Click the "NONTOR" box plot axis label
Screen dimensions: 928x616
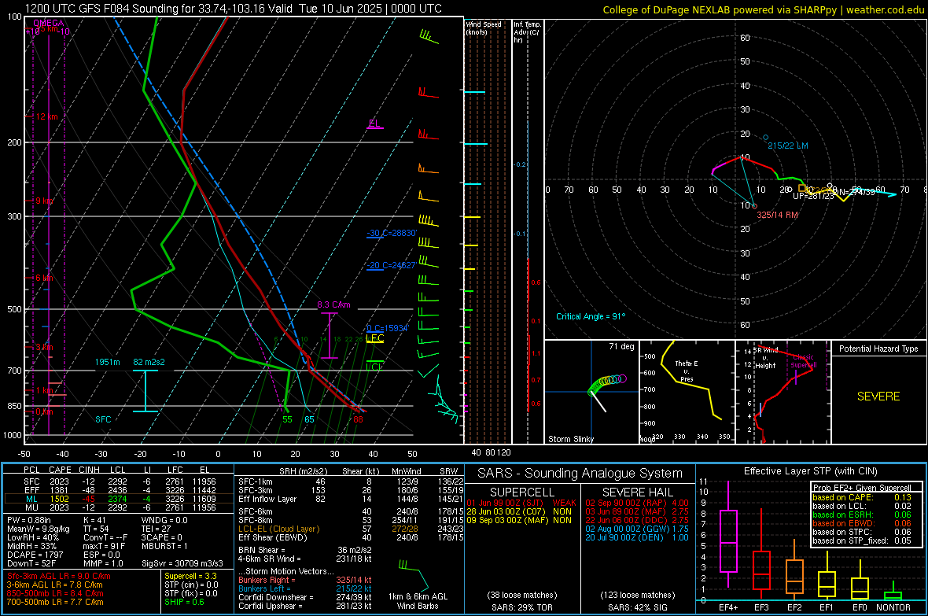tap(893, 607)
